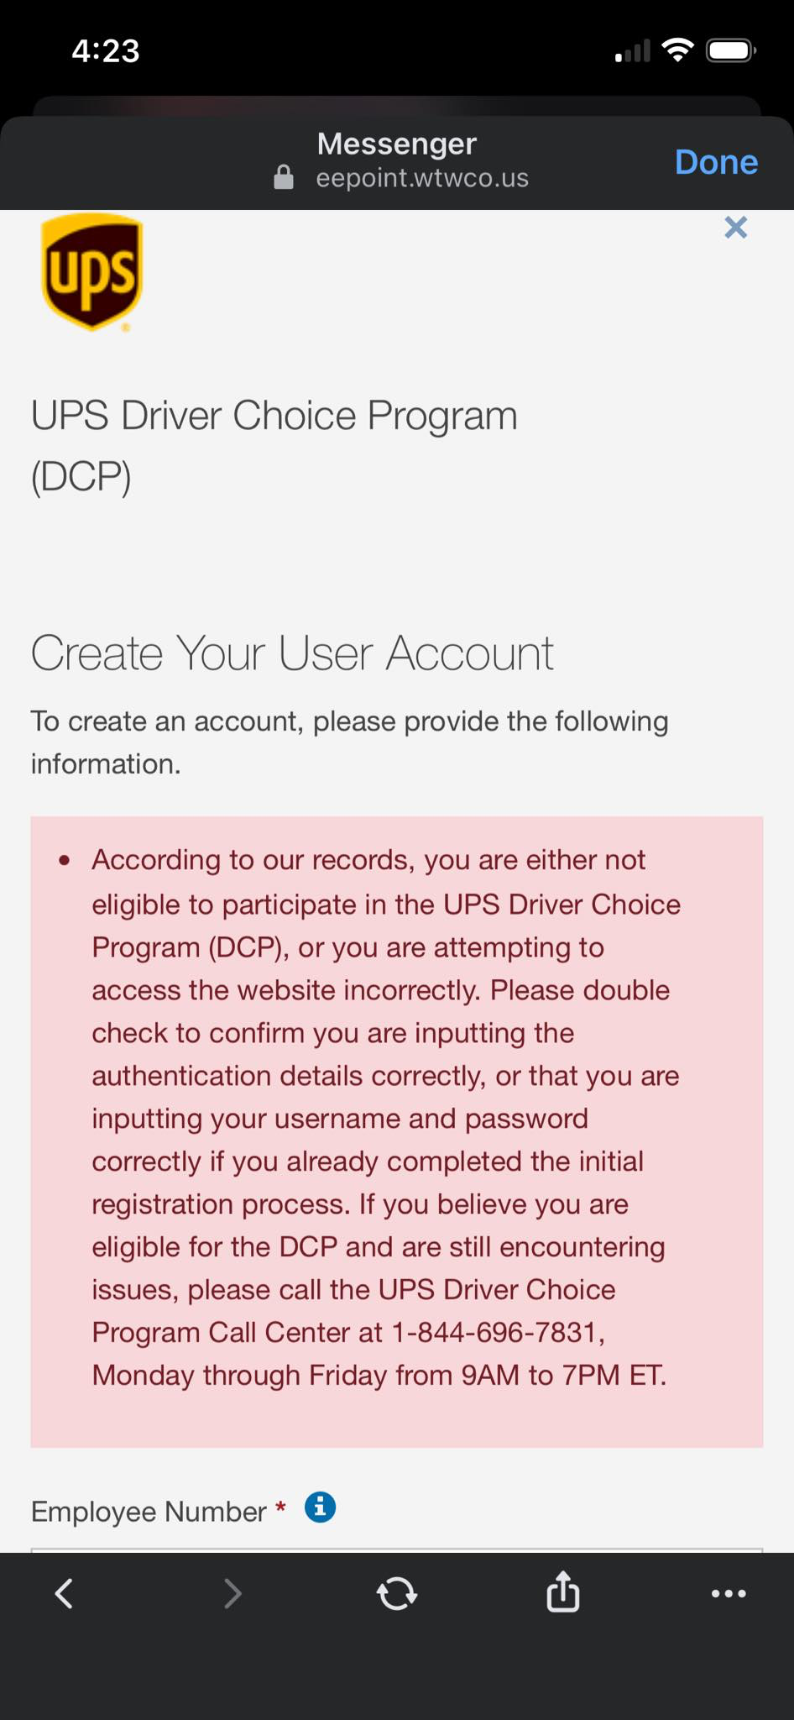Tap the eepoint.wtwco.us address text
794x1720 pixels.
click(422, 178)
